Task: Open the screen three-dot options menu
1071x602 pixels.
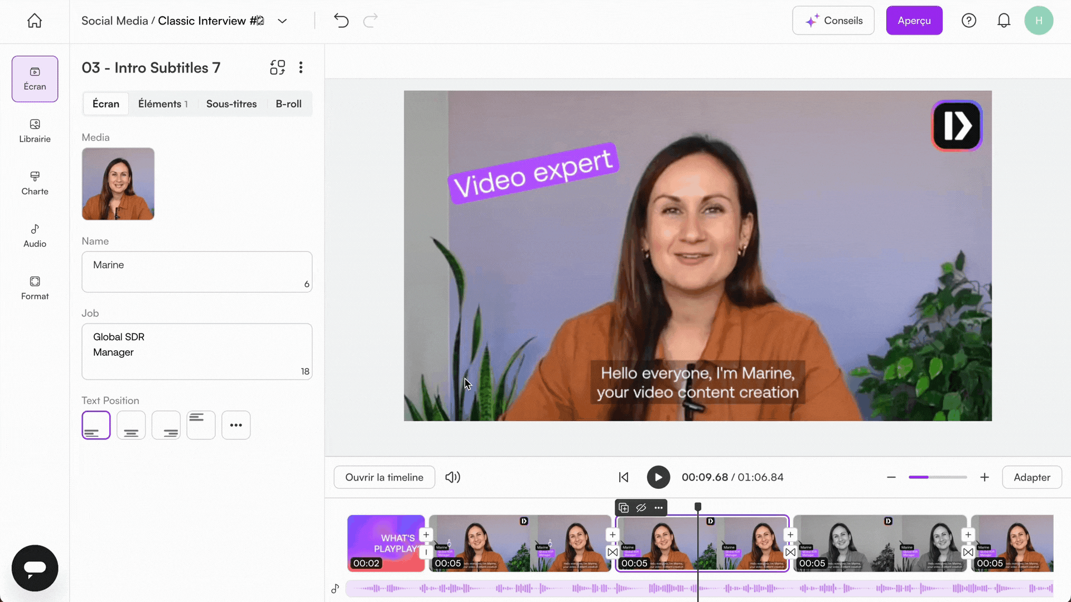Action: pyautogui.click(x=301, y=67)
